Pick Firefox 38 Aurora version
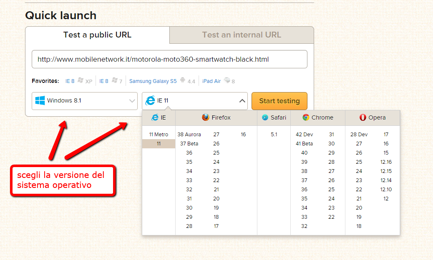 189,135
